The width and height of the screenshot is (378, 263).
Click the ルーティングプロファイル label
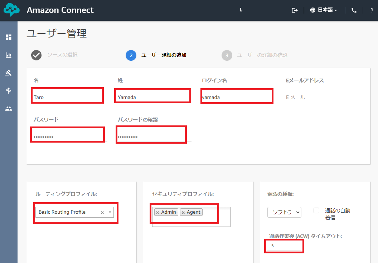click(x=66, y=194)
